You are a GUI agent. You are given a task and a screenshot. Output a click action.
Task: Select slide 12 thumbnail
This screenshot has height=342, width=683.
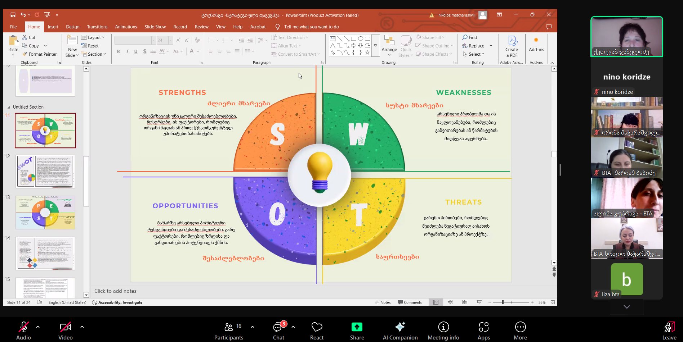45,172
